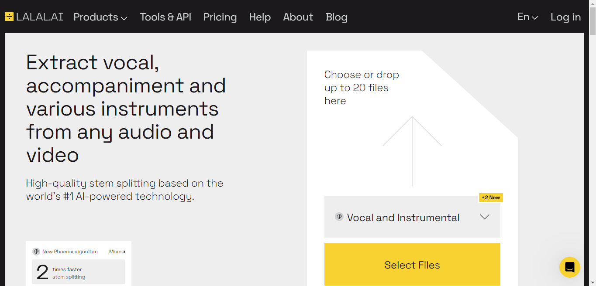Click the "2 times faster stem splitting" card
Viewport: 596px width, 286px height.
click(x=79, y=272)
